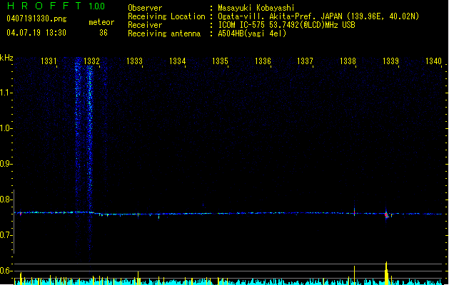Click the 1332 time marker
Screen dimensions: 449x285
pos(91,61)
